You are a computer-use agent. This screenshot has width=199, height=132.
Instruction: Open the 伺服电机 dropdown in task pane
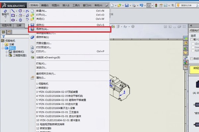coord(194,31)
